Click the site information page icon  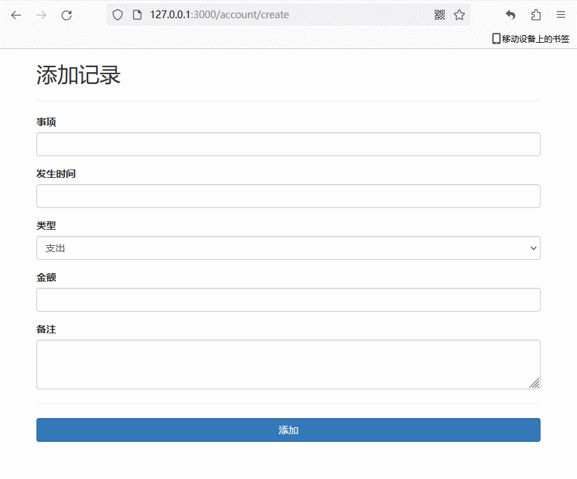(x=137, y=15)
